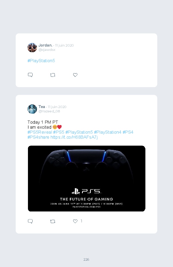Open #PlayStation4 hashtag in Tea's tweet

coord(107,132)
